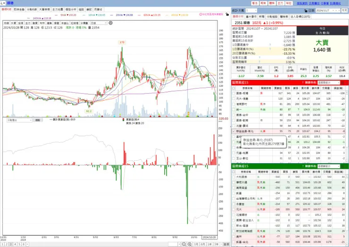Select the 1年 range button
This screenshot has height=247, width=349.
tap(210, 244)
